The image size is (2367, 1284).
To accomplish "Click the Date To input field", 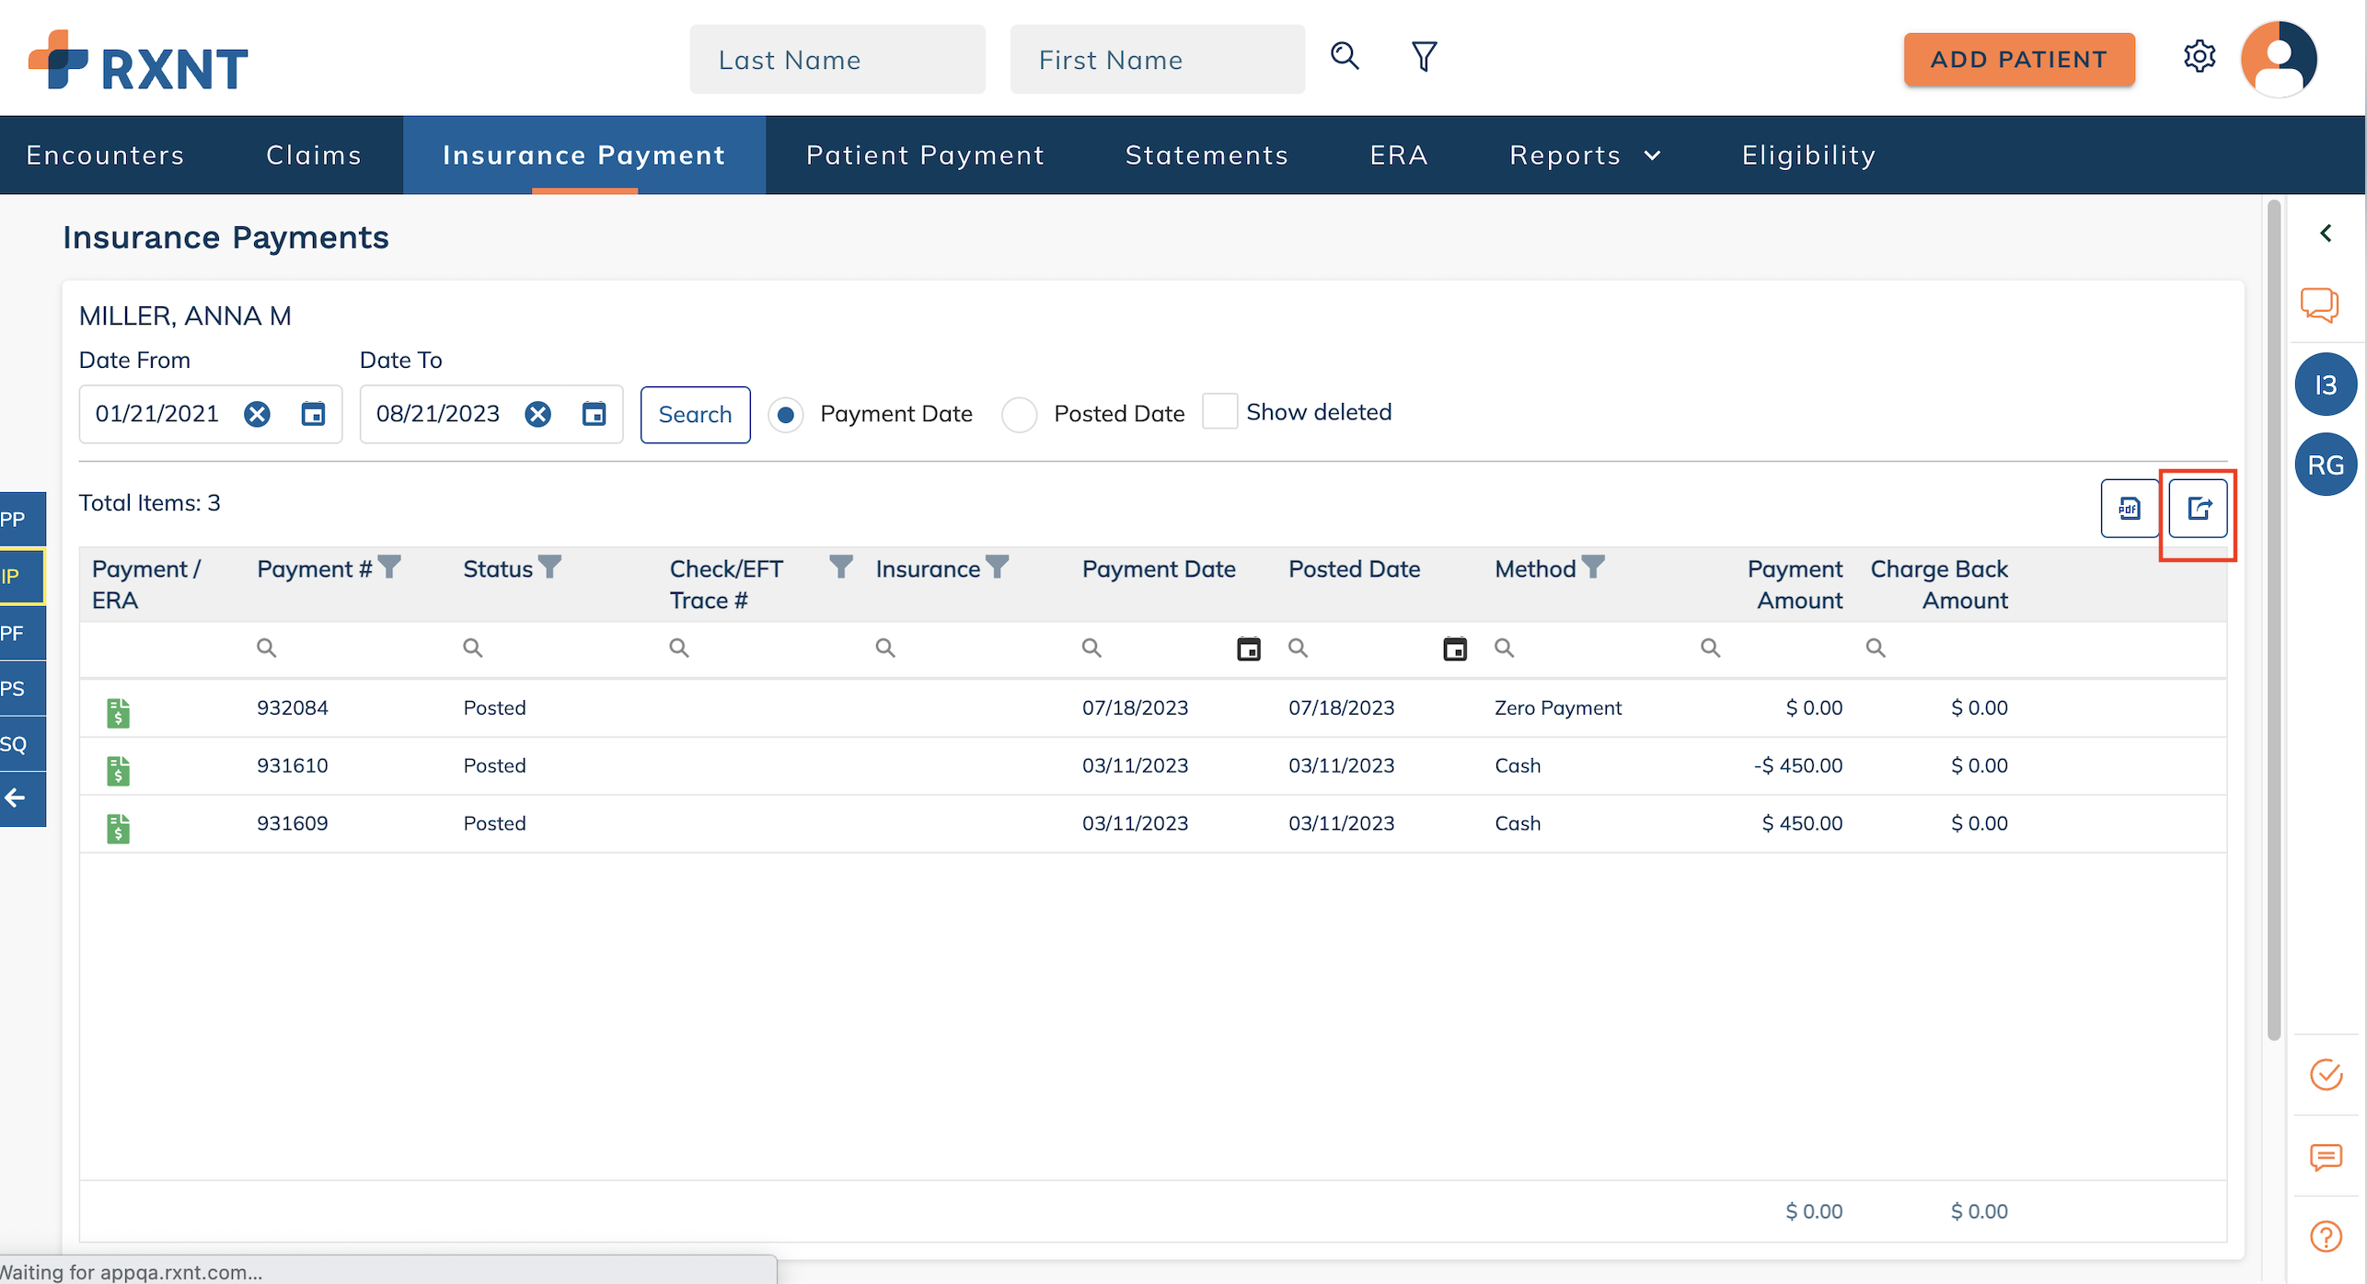I will (491, 415).
